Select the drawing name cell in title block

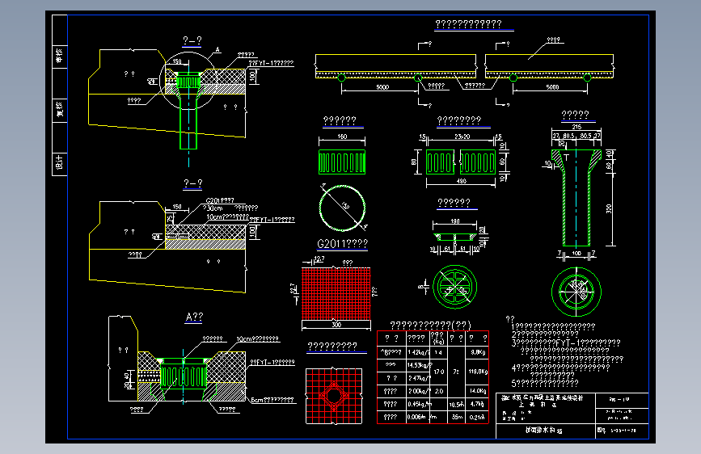pyautogui.click(x=546, y=431)
